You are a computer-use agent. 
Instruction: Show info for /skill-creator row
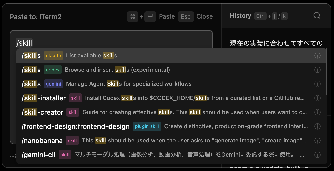click(x=318, y=112)
